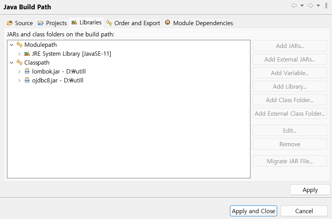Viewport: 332px width, 219px height.
Task: Collapse the Modulepath node
Action: [12, 45]
